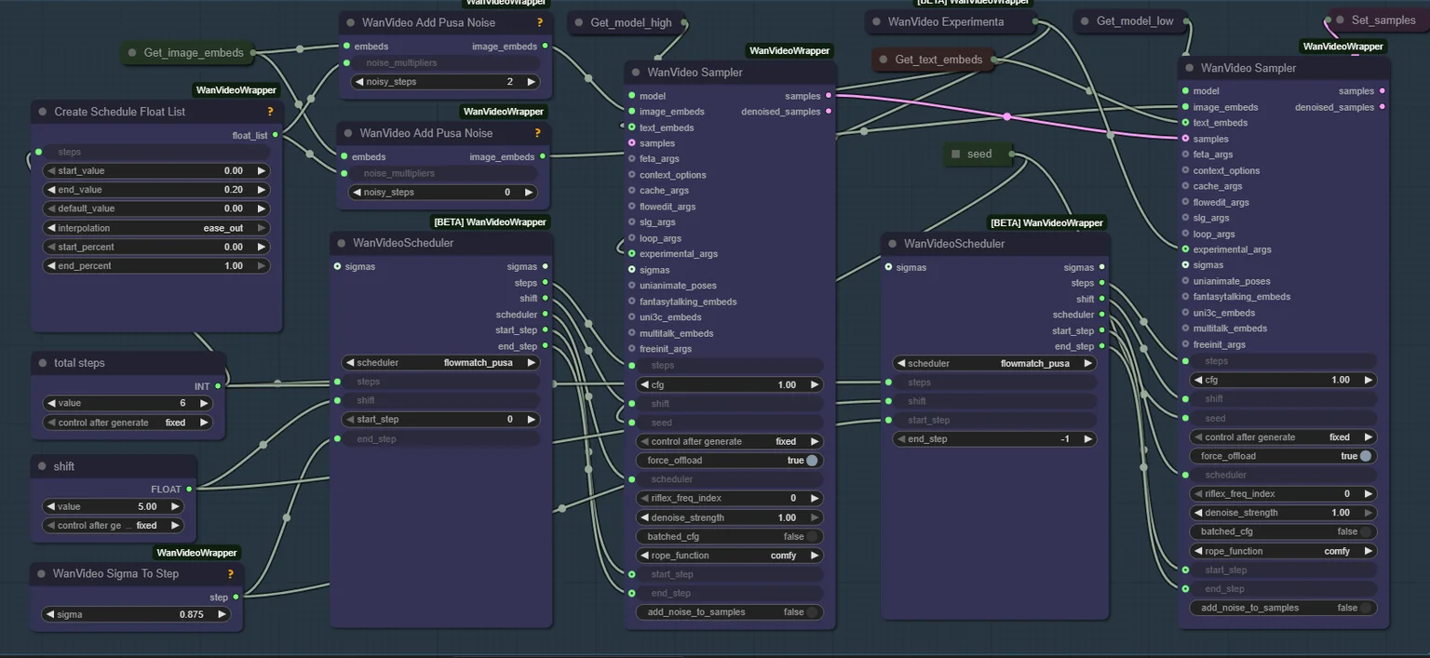Click the left WanVideoScheduler sigmas input port
1430x658 pixels.
tap(337, 267)
